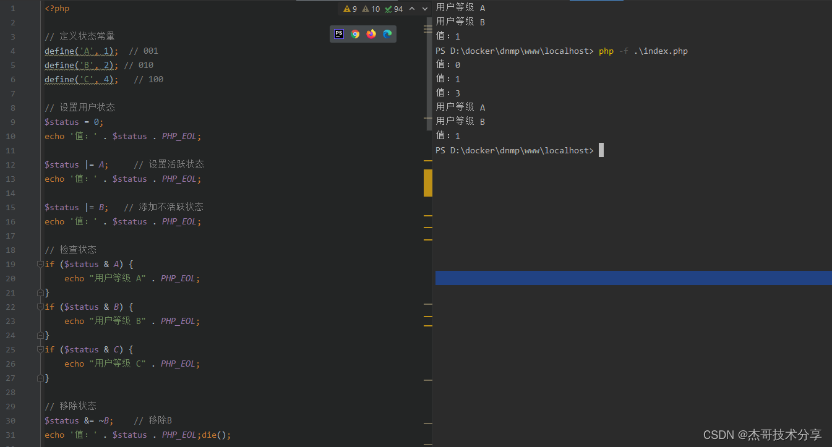Click echo "用户等级 C" line in editor

pos(132,364)
